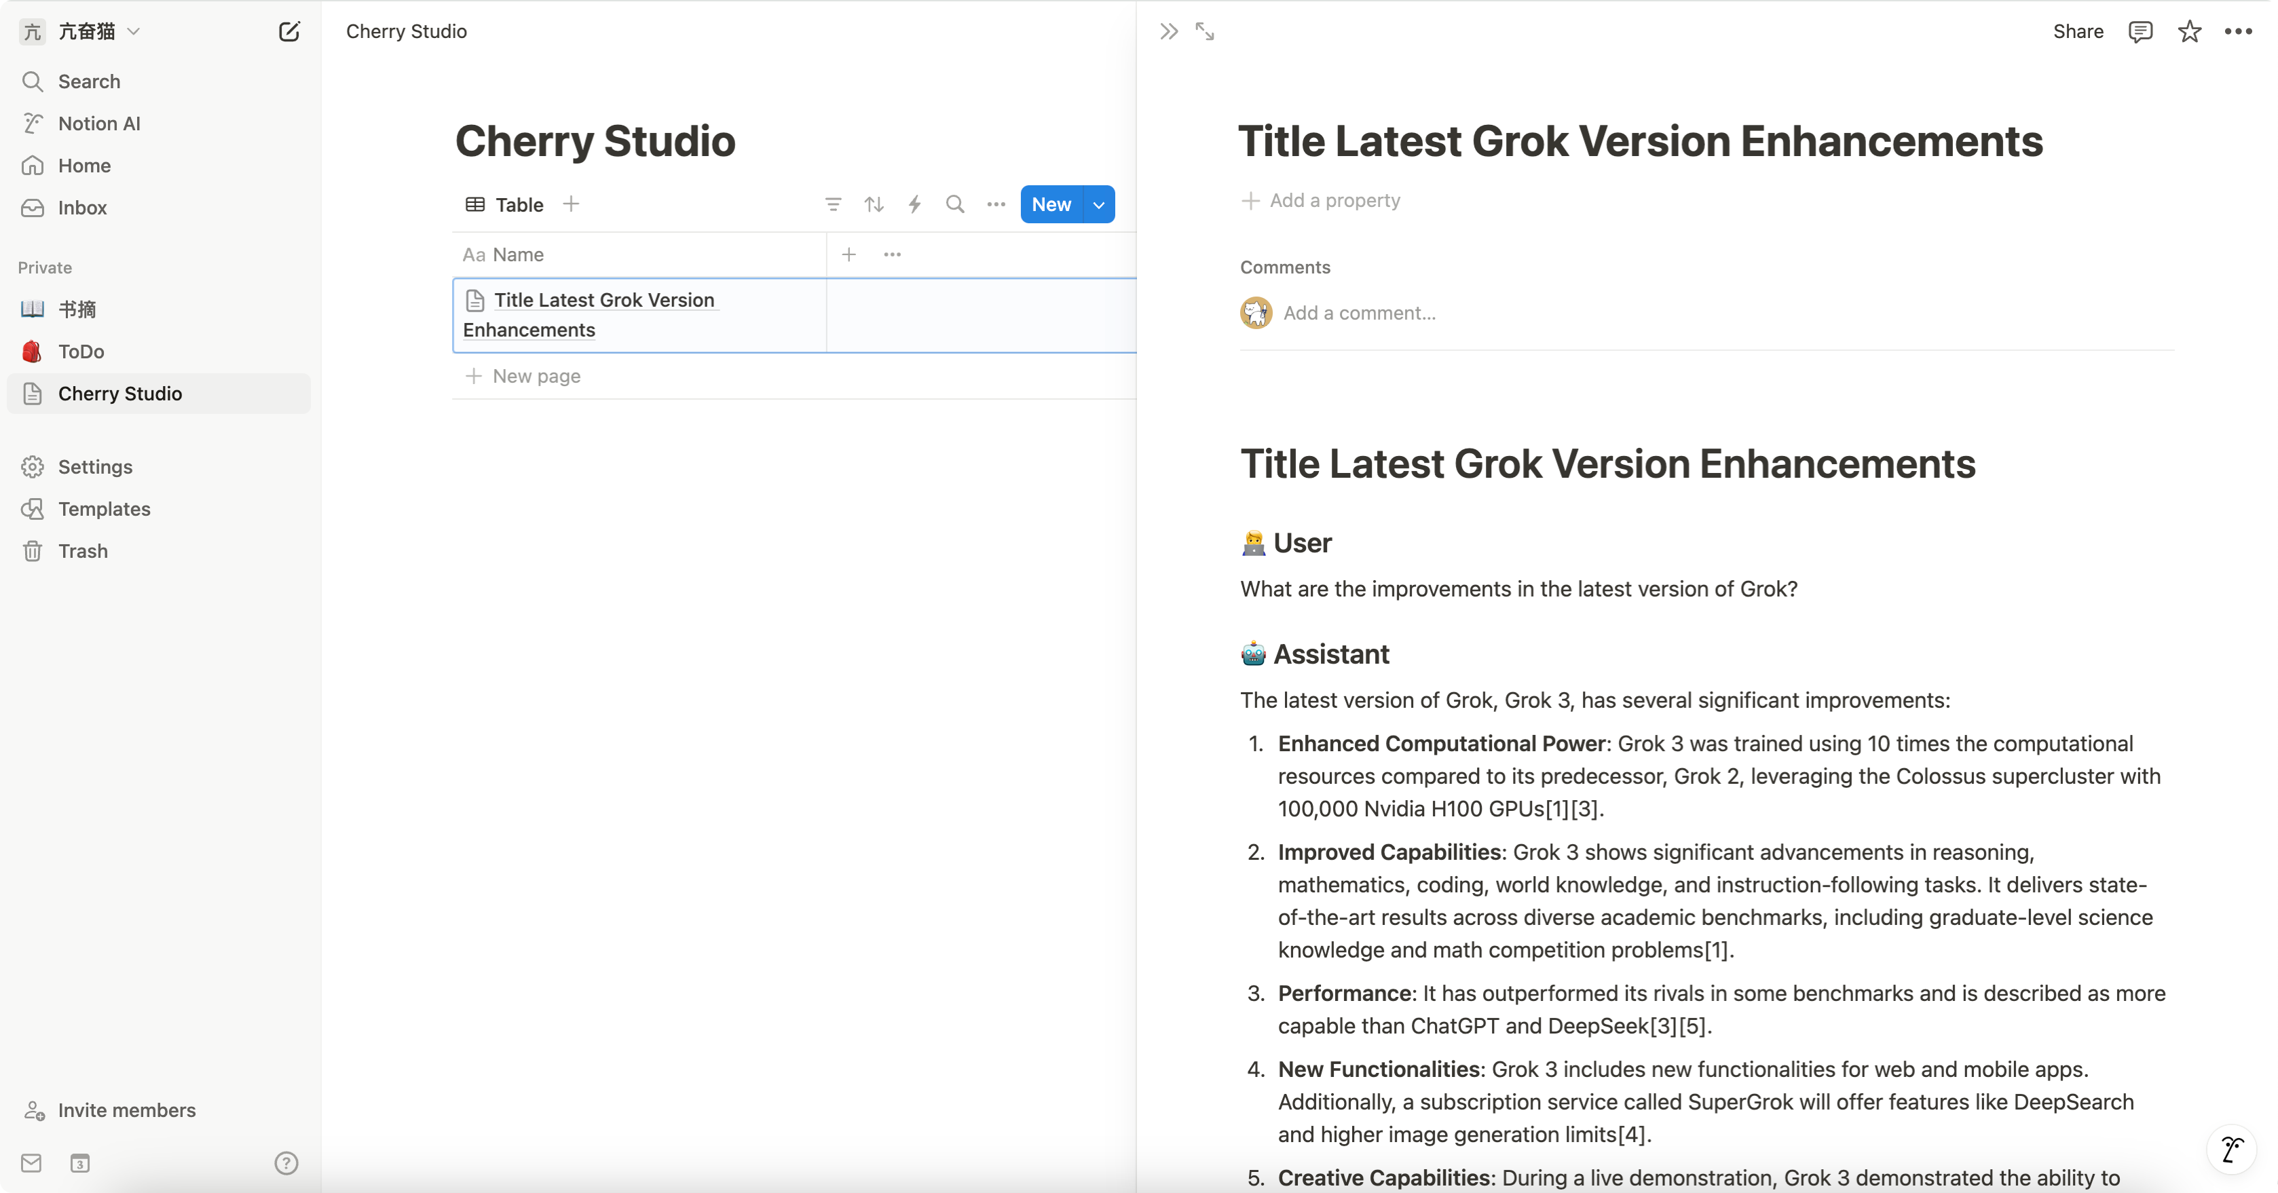Open page in full page mode
Viewport: 2278px width, 1193px height.
point(1204,32)
